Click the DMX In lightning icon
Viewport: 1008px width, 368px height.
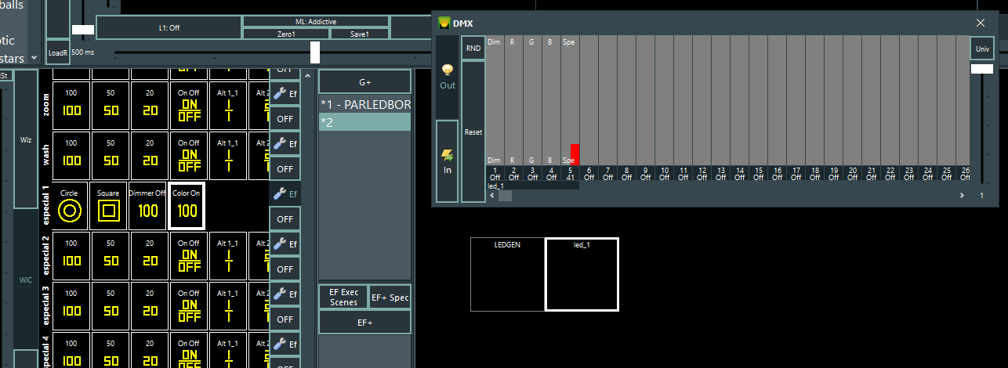coord(448,158)
